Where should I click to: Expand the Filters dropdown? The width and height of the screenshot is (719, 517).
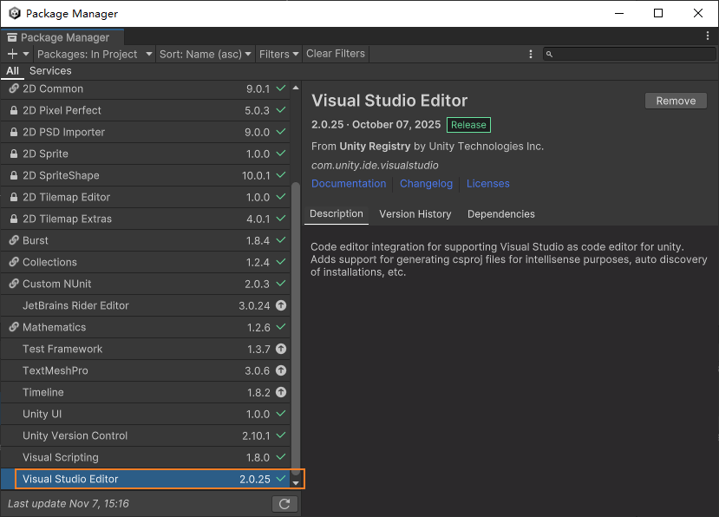click(278, 54)
